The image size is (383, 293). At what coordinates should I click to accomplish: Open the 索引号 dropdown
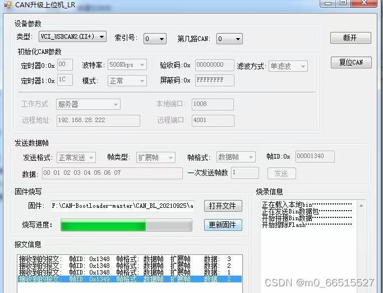(x=155, y=39)
